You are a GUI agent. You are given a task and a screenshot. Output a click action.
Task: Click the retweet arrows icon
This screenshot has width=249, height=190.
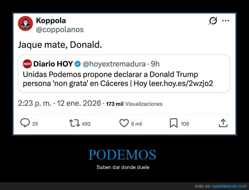(x=74, y=123)
